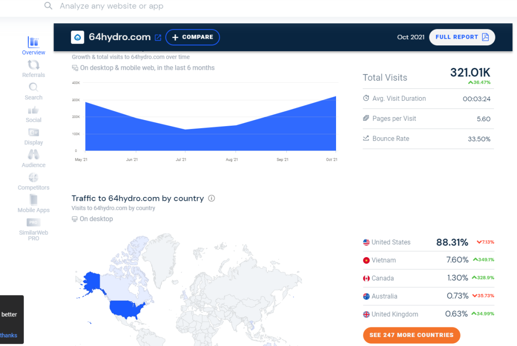517x346 pixels.
Task: Select Australia country name
Action: pyautogui.click(x=384, y=296)
